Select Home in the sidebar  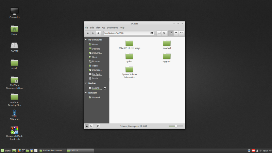tap(95, 45)
